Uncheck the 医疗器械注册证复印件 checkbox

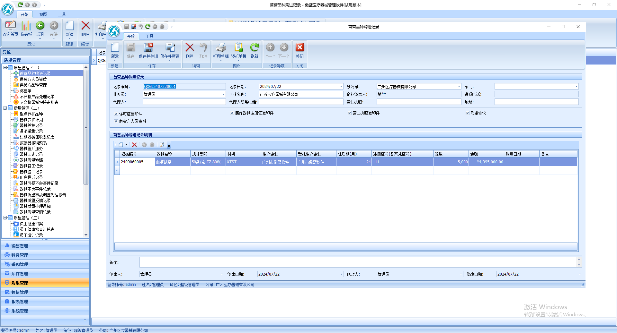(x=232, y=113)
